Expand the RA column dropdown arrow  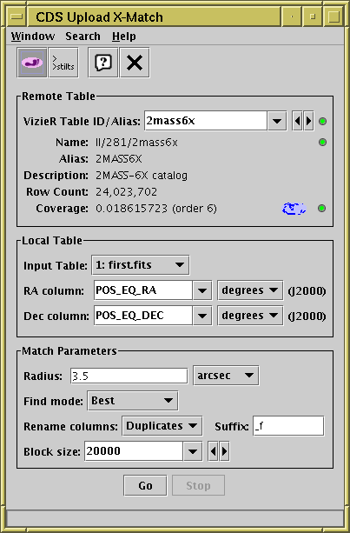click(202, 290)
